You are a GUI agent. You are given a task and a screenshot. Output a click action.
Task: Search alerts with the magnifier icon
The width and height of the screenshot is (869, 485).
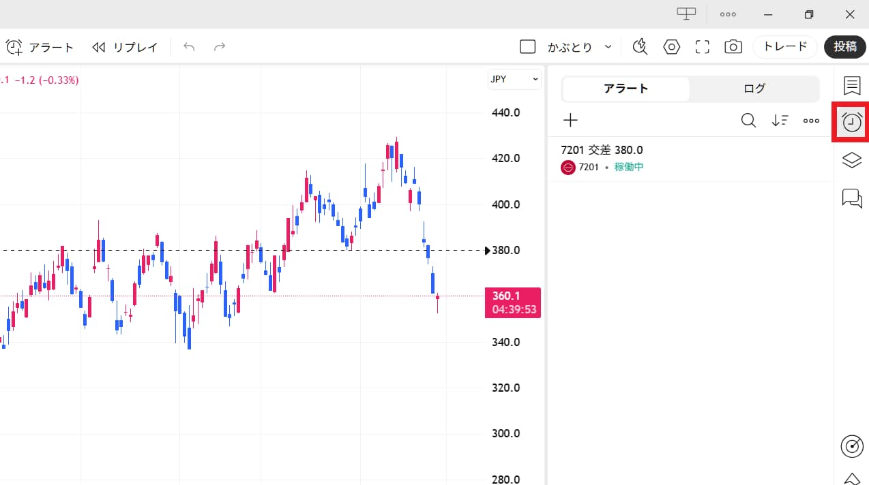point(748,120)
